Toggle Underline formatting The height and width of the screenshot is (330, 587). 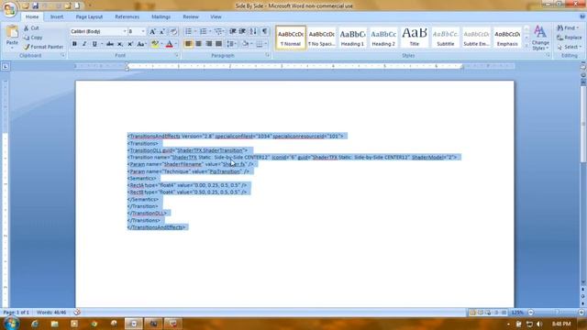[x=94, y=44]
